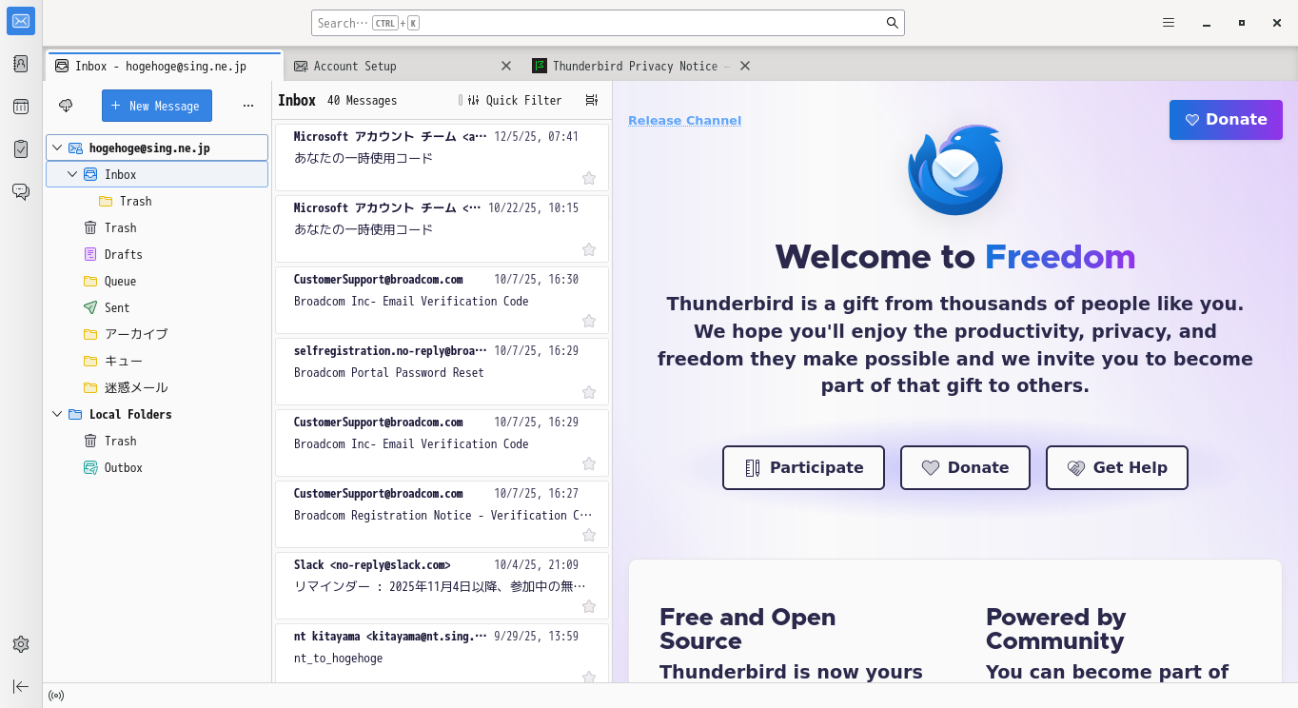This screenshot has width=1298, height=708.
Task: Open the Drafts folder
Action: click(157, 254)
